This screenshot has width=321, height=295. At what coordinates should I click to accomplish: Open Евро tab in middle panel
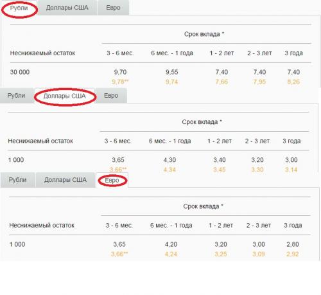(x=111, y=96)
